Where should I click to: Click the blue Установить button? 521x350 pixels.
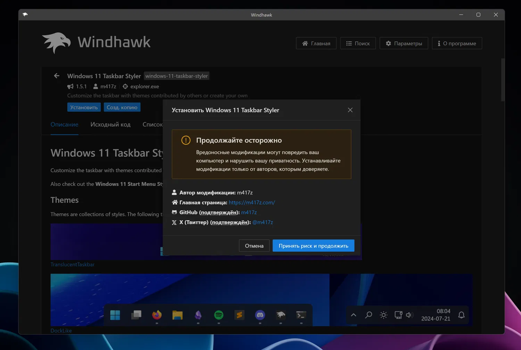point(84,107)
